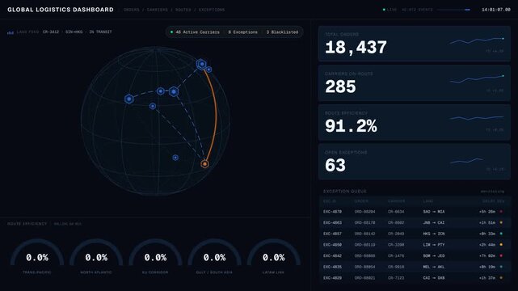The height and width of the screenshot is (291, 518).
Task: Open the Open Exceptions 63 card
Action: tap(415, 162)
